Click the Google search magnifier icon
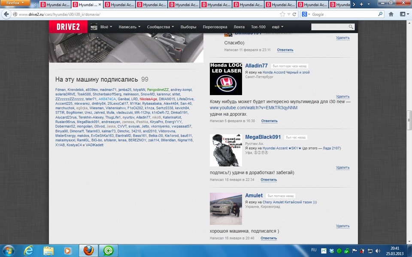 [380, 14]
